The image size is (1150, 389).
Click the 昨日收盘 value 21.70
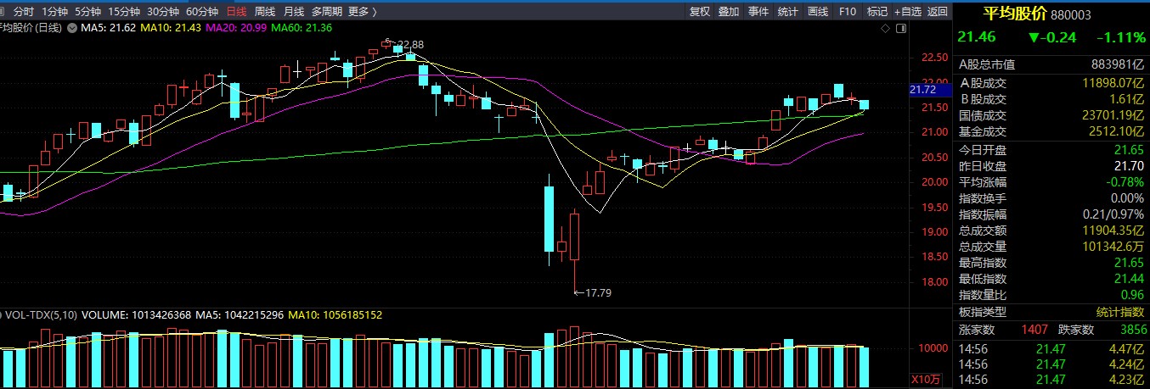click(x=1130, y=165)
